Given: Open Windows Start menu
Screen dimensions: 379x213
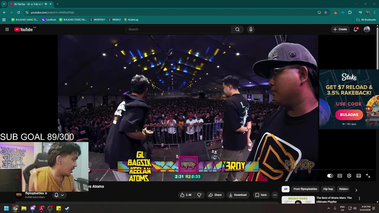Looking at the screenshot, I should [x=6, y=208].
